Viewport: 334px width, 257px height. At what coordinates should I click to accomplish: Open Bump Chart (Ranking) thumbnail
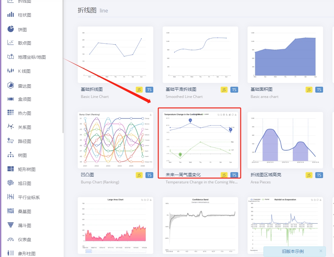click(115, 140)
